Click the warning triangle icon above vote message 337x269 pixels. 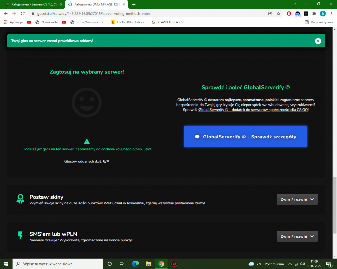point(87,141)
